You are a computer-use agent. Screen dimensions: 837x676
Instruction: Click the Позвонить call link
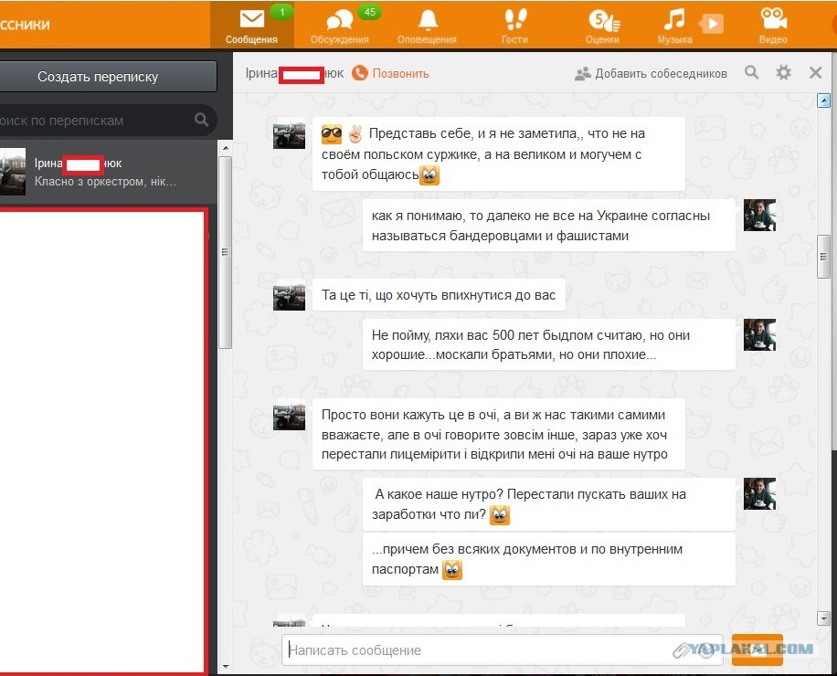pos(391,73)
